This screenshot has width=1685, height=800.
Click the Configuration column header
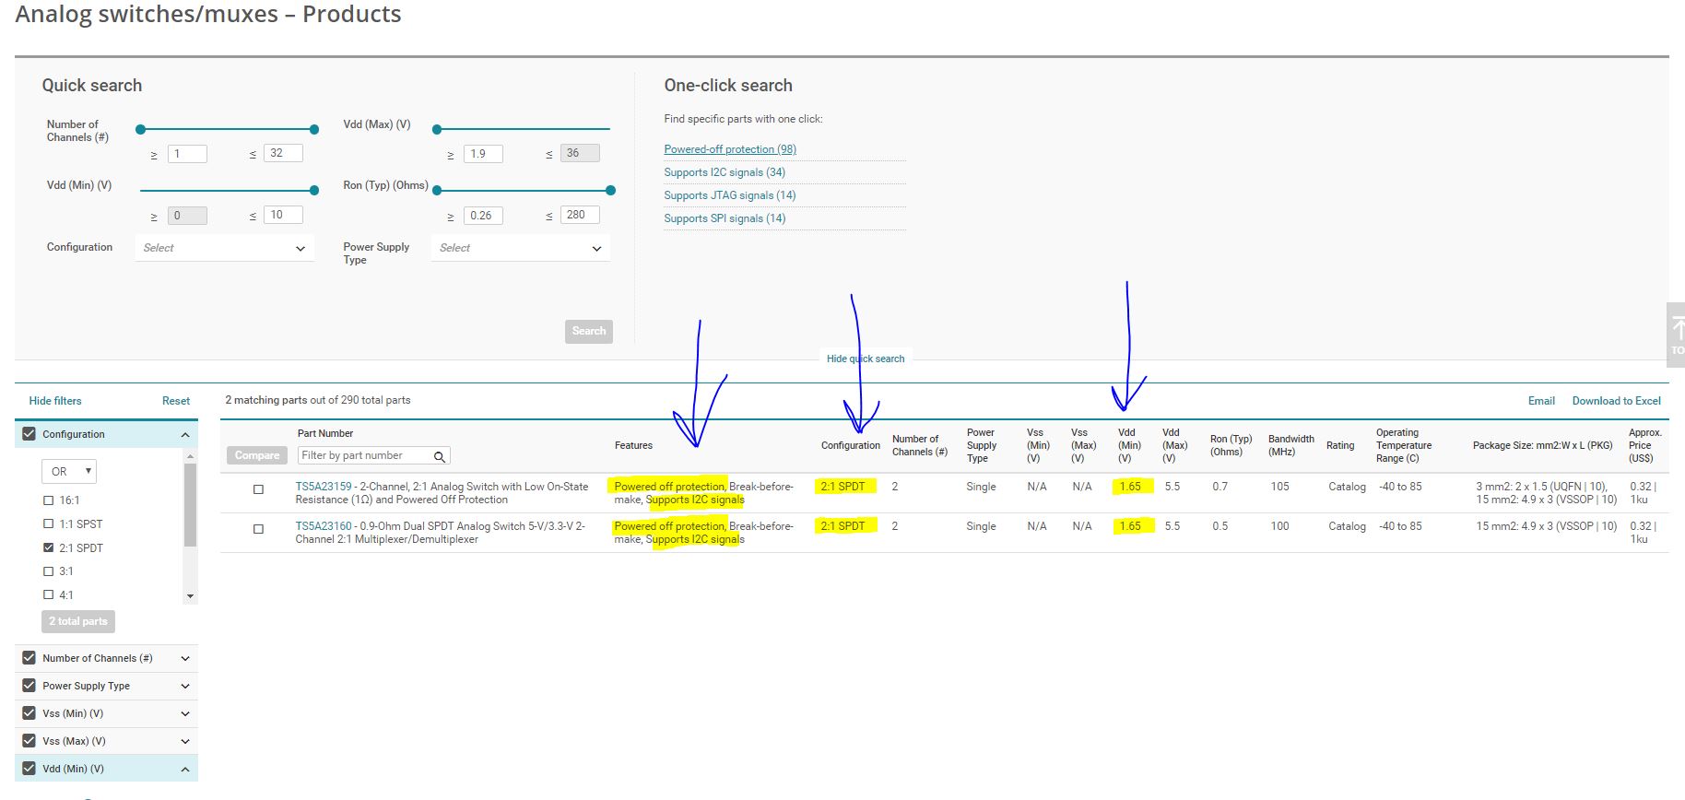851,446
